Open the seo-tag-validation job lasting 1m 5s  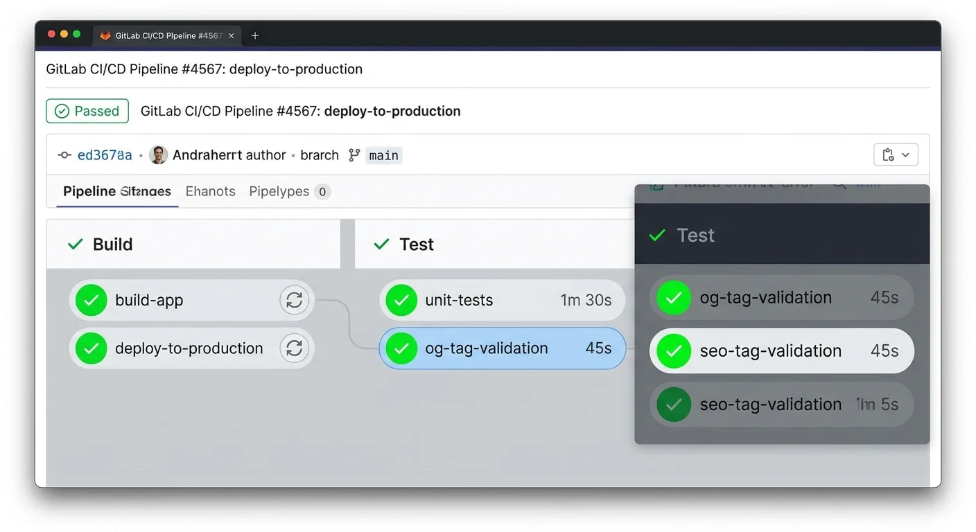coord(782,405)
